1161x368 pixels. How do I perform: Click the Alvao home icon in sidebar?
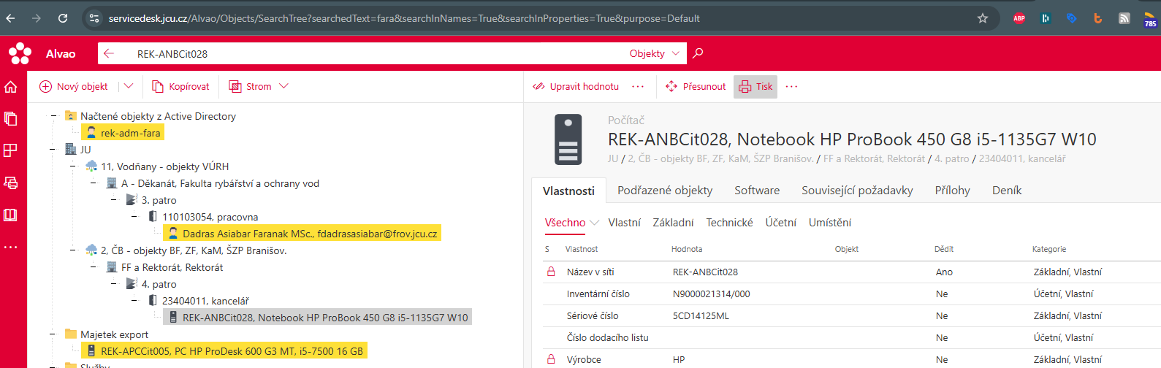(11, 87)
